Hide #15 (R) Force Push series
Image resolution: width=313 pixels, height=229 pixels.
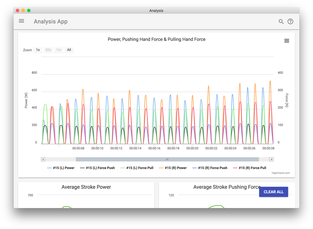(210, 168)
